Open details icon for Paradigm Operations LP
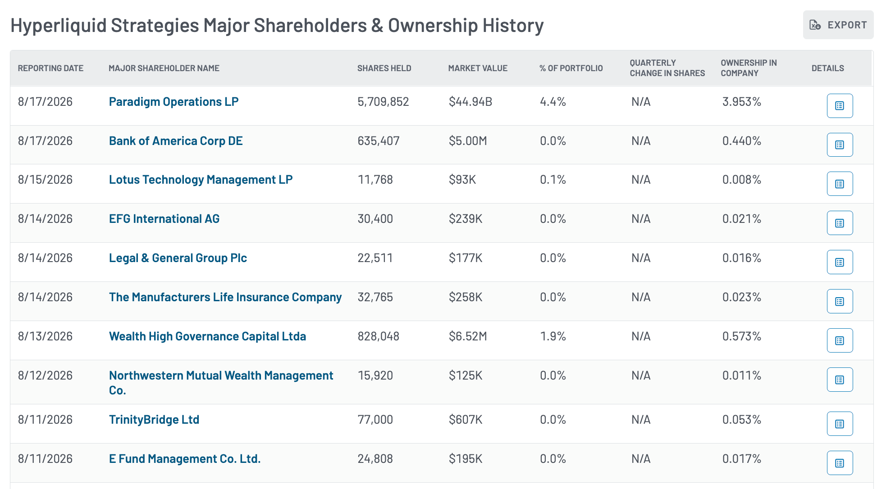The width and height of the screenshot is (877, 489). [840, 106]
